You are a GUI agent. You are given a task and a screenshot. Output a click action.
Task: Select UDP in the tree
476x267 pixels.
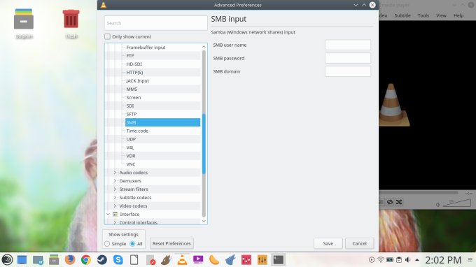click(x=131, y=139)
